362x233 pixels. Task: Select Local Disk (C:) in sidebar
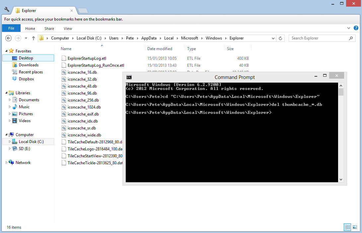tap(28, 141)
